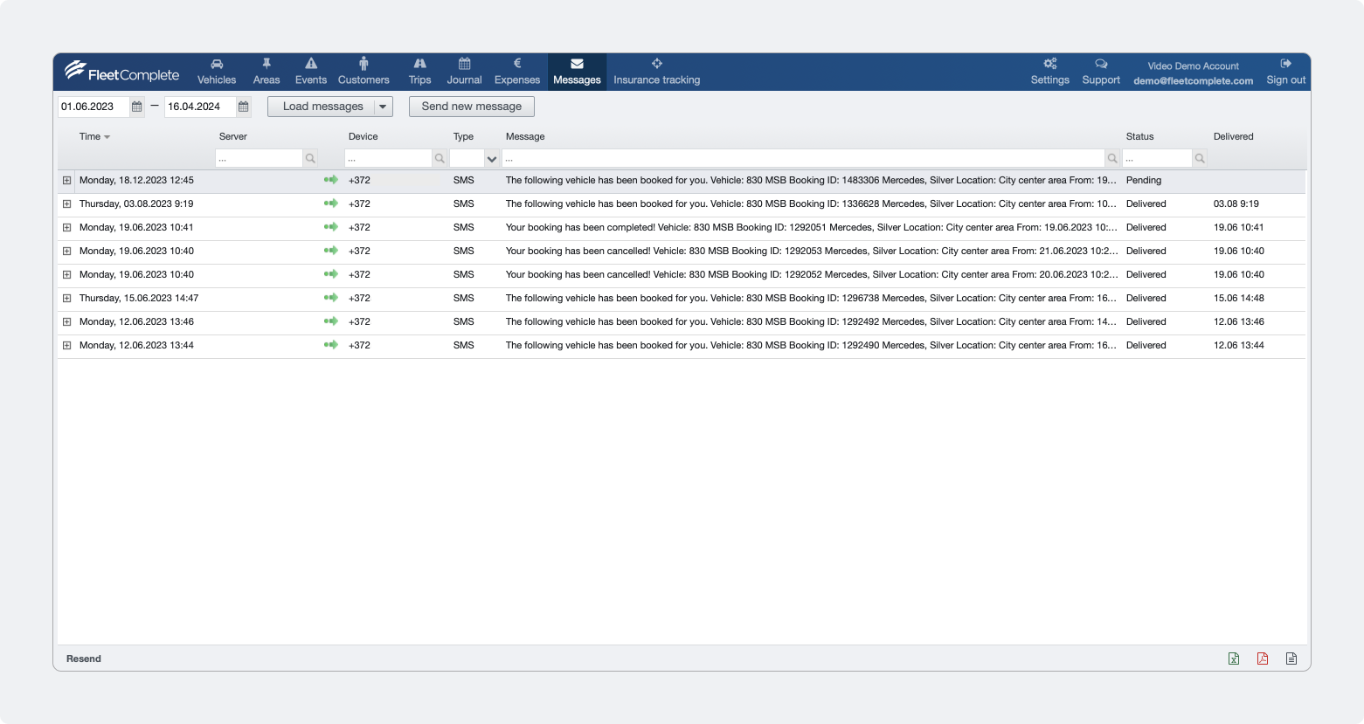Viewport: 1364px width, 724px height.
Task: Open the Type filter dropdown
Action: click(492, 159)
